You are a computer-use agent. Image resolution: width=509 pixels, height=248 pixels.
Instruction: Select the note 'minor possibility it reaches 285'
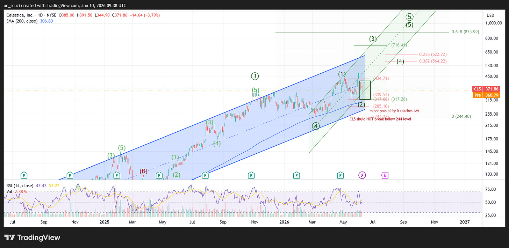(x=394, y=111)
